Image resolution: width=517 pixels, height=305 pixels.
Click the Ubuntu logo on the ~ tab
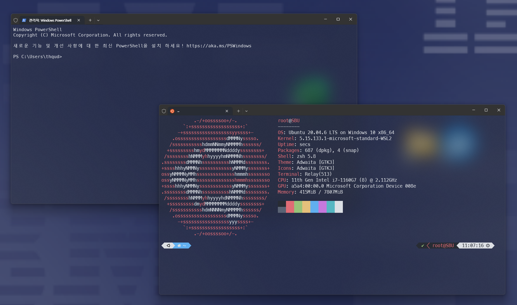pos(172,111)
